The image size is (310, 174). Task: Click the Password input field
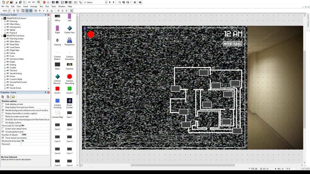(x=35, y=144)
